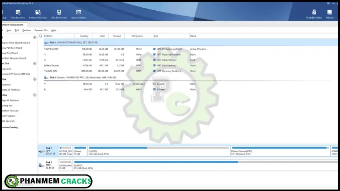Open the Space Analyzer tool

[x=78, y=14]
